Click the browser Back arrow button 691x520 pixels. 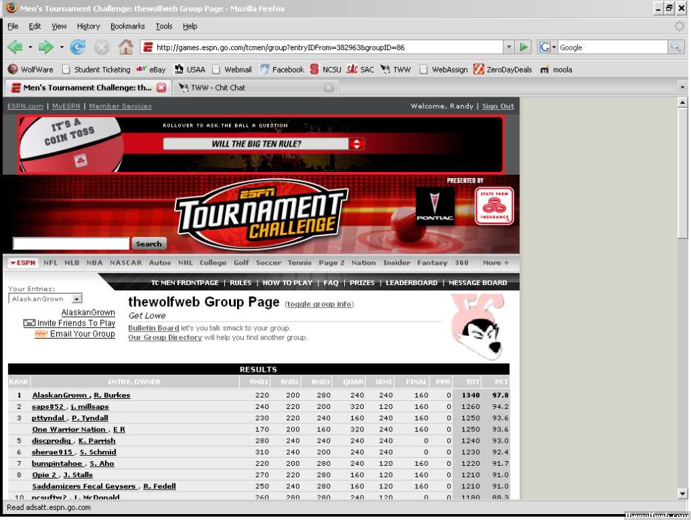click(14, 47)
